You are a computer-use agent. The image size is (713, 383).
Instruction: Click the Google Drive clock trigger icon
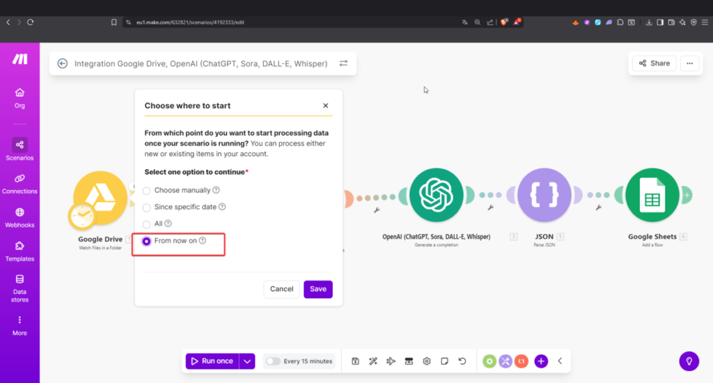(x=82, y=216)
